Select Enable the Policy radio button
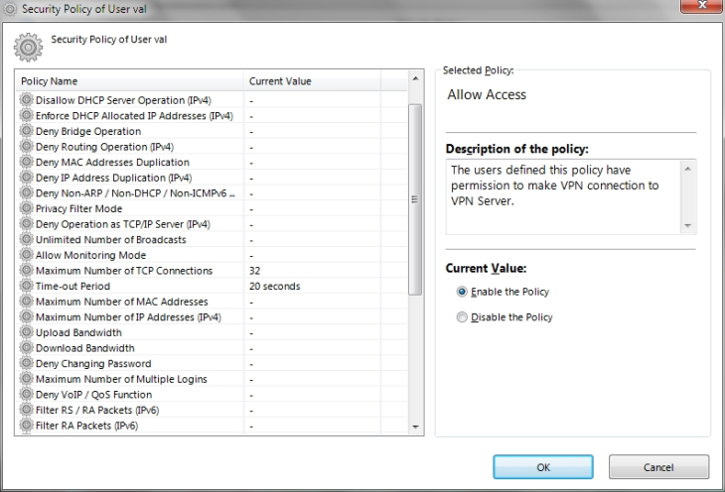Viewport: 725px width, 492px height. tap(462, 292)
